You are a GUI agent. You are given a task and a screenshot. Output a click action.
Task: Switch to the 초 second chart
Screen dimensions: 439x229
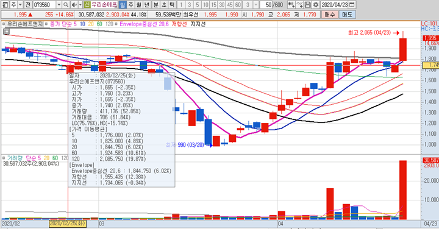164,5
